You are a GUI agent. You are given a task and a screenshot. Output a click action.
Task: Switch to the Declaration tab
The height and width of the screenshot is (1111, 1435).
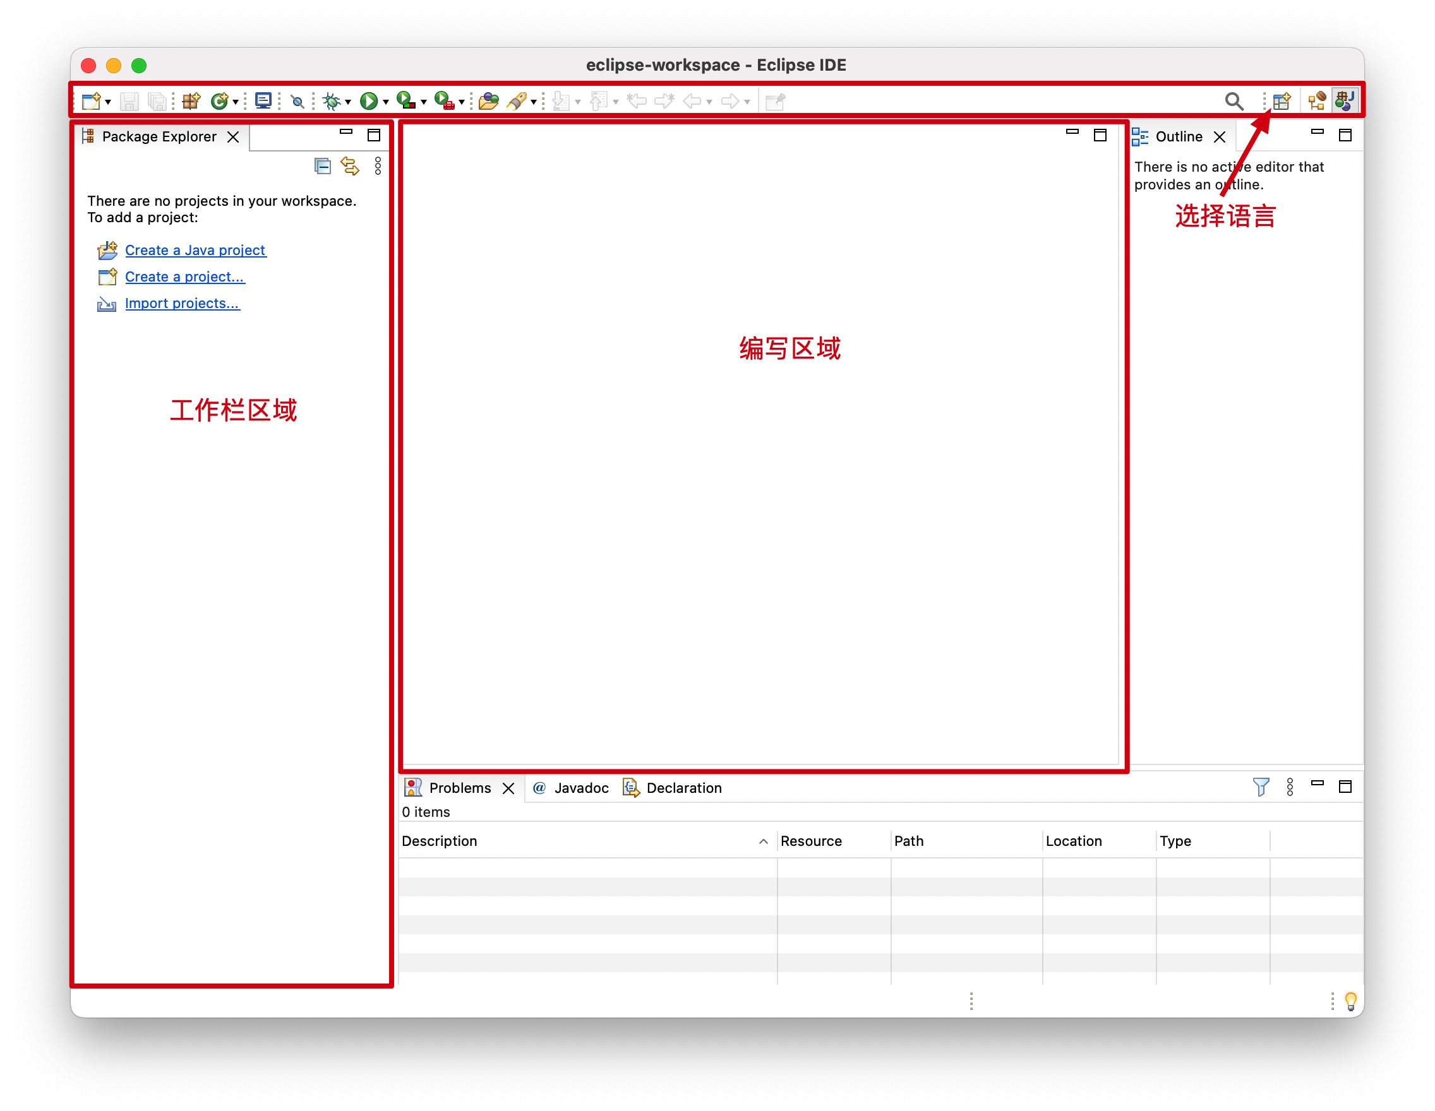point(672,788)
